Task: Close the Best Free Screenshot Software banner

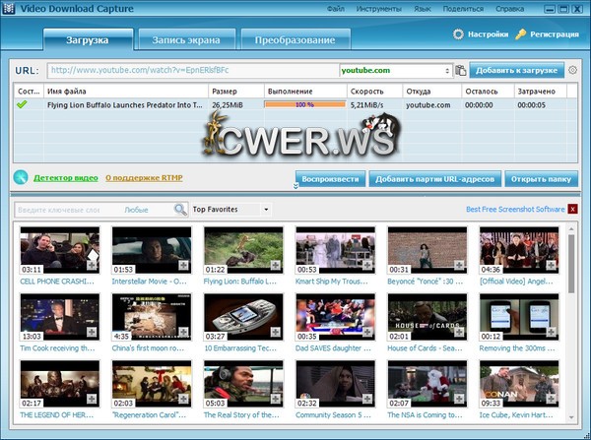Action: click(572, 210)
